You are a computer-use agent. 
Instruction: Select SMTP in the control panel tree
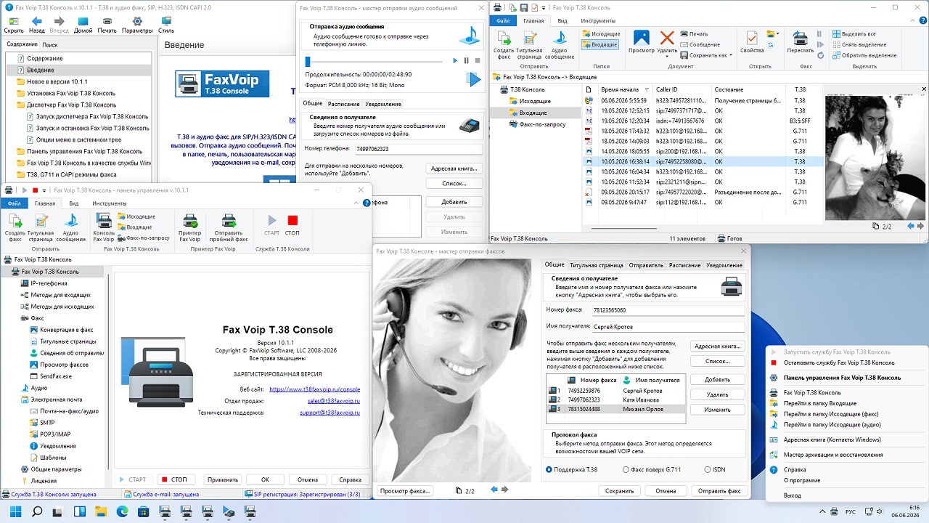(x=47, y=423)
